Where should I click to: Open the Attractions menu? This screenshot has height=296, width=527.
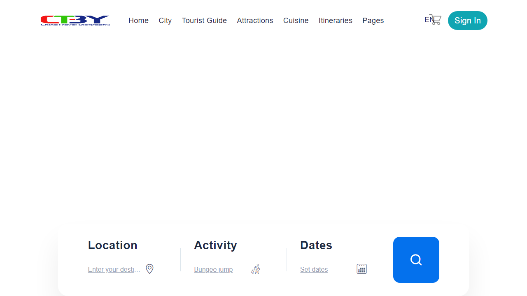255,21
